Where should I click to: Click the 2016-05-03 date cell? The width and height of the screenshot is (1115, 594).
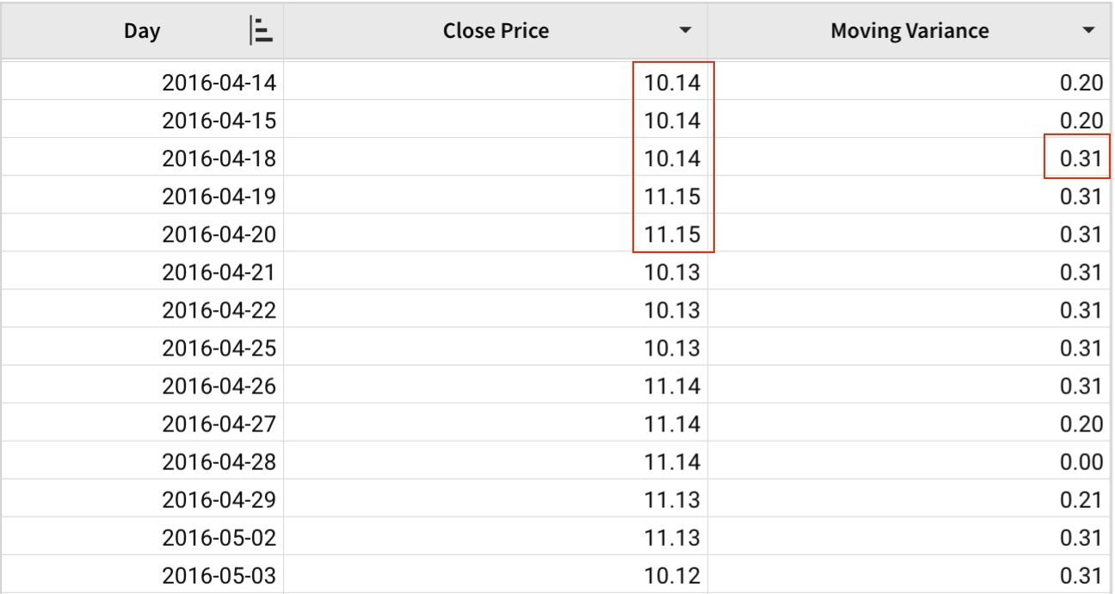point(219,576)
